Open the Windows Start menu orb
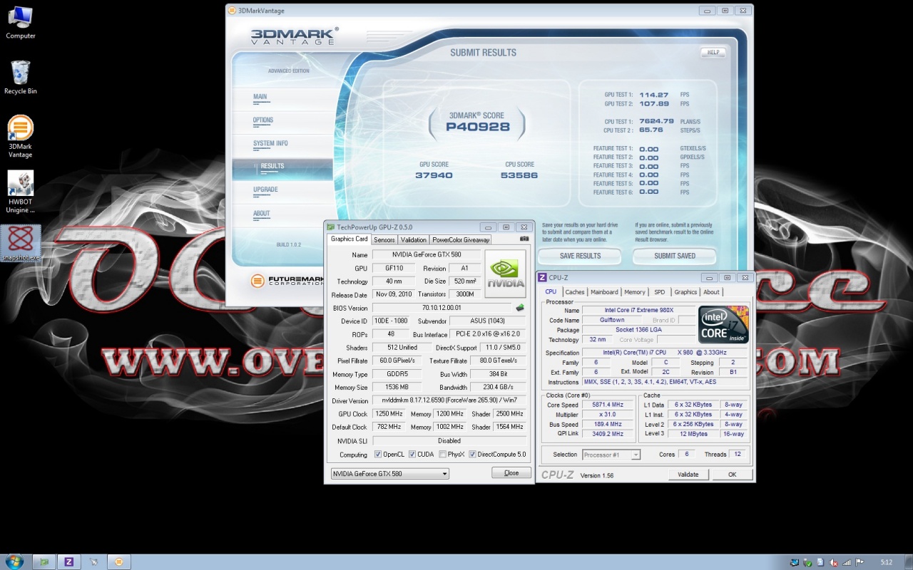 point(14,561)
